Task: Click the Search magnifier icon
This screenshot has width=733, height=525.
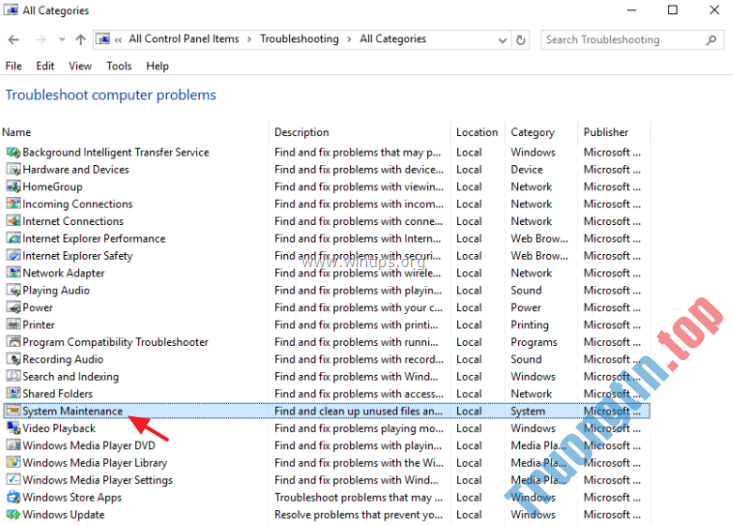Action: pos(711,40)
